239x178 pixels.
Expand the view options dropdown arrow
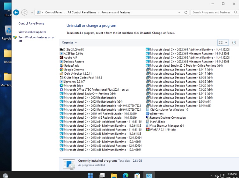click(226, 42)
